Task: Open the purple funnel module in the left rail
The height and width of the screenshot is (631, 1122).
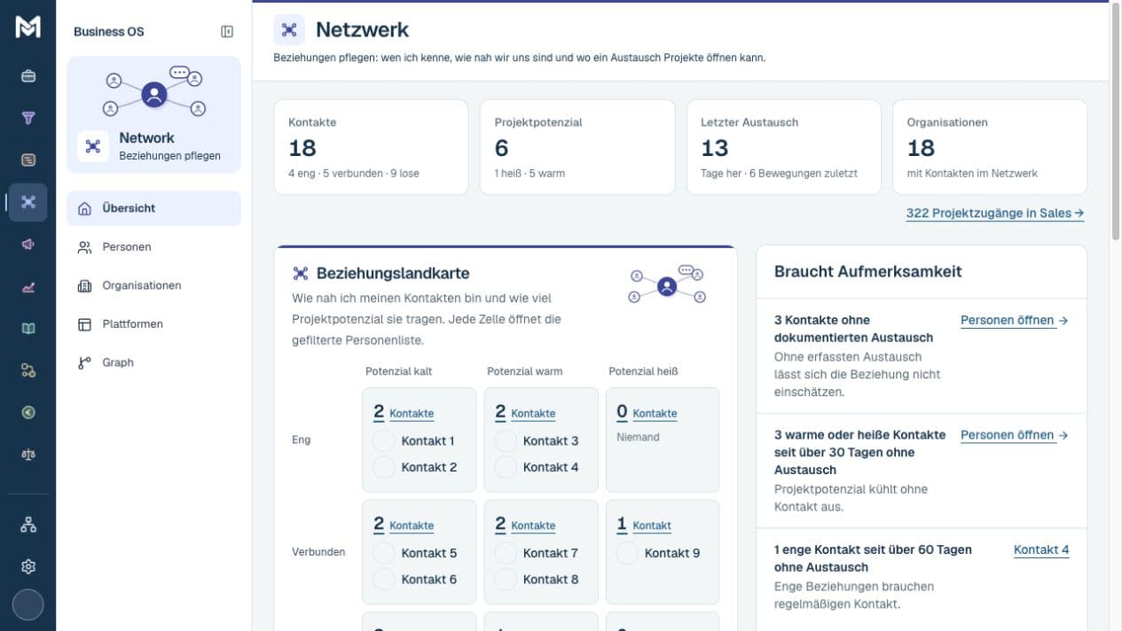Action: pos(27,118)
